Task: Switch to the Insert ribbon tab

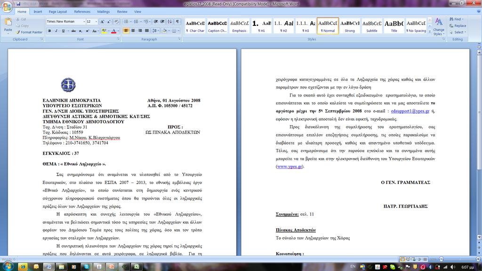Action: point(38,12)
